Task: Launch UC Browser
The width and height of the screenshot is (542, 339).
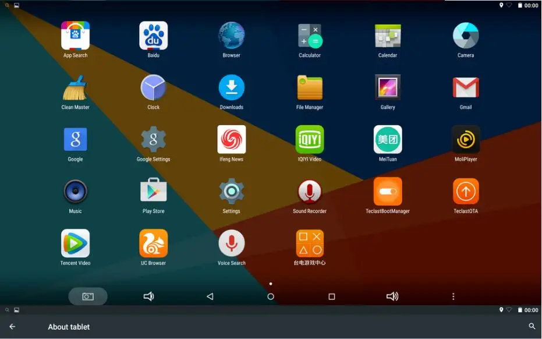Action: (x=154, y=243)
